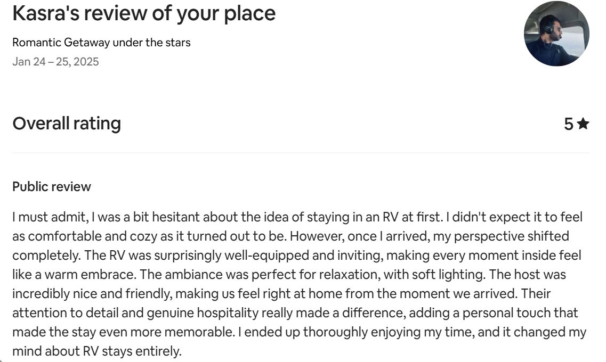Click the star icon beside the 5 rating
606x362 pixels.
pos(583,124)
